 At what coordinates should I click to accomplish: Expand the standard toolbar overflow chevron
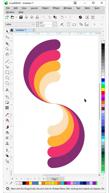103,17
